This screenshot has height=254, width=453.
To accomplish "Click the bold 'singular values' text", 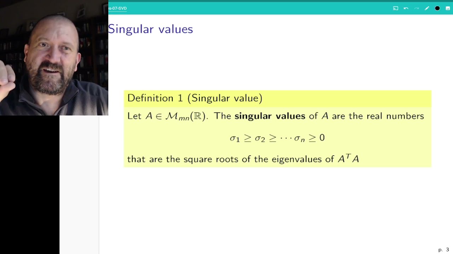I will pos(270,116).
